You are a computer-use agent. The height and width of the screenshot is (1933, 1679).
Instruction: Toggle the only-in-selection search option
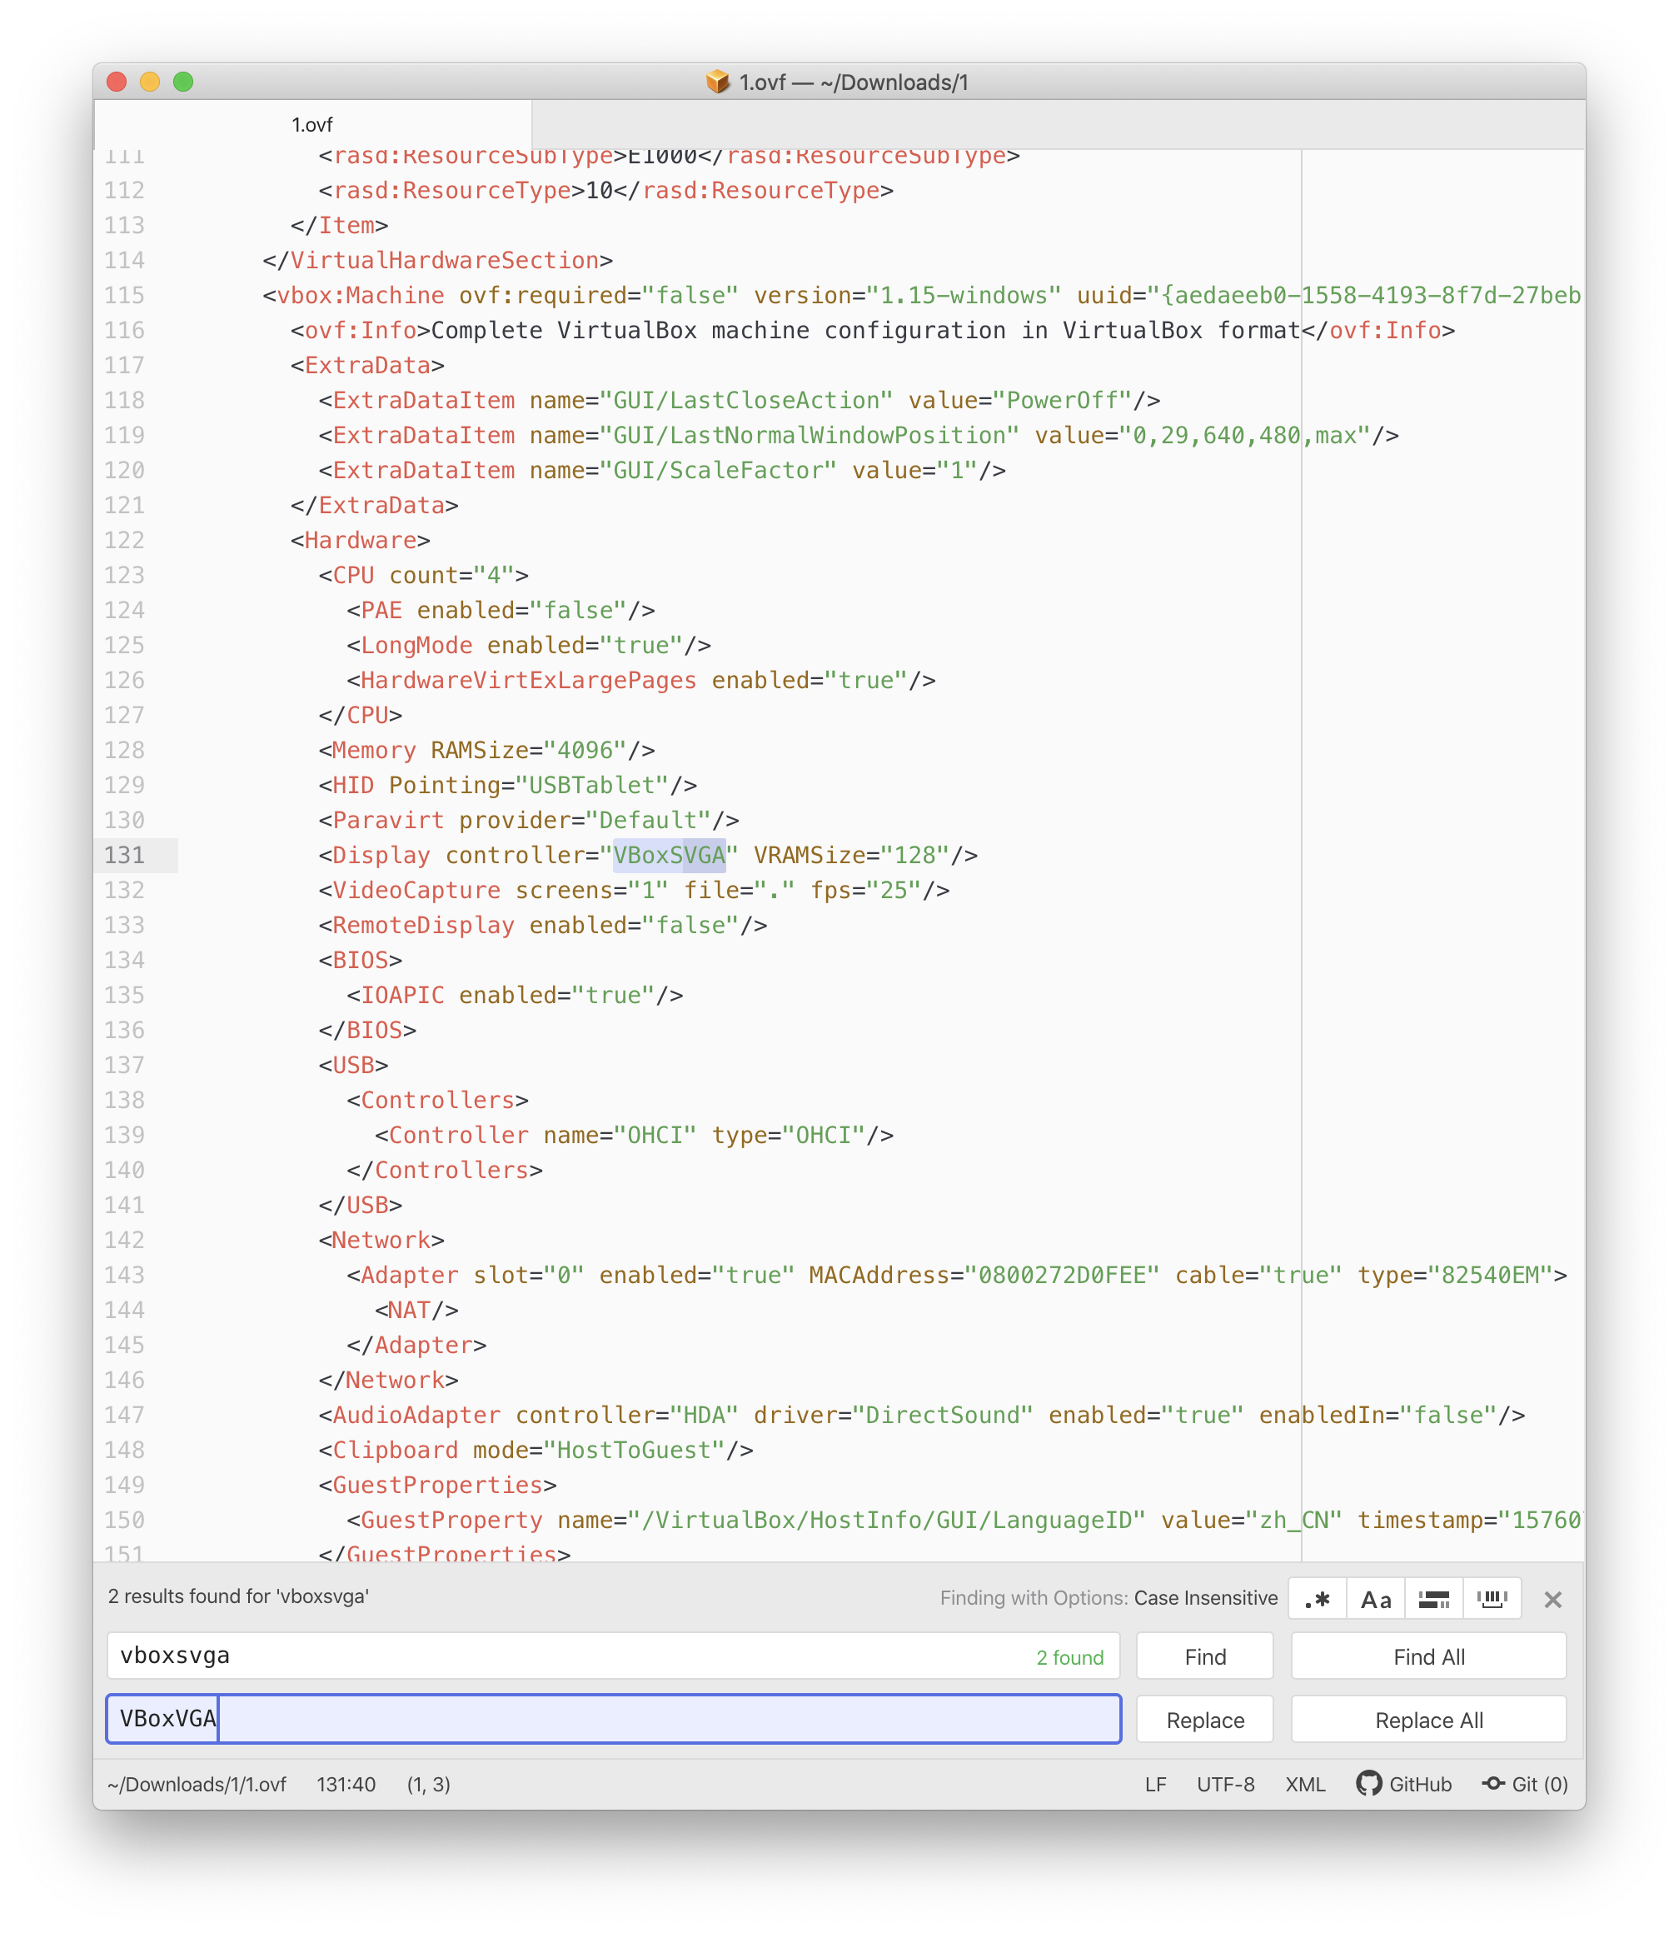point(1433,1599)
